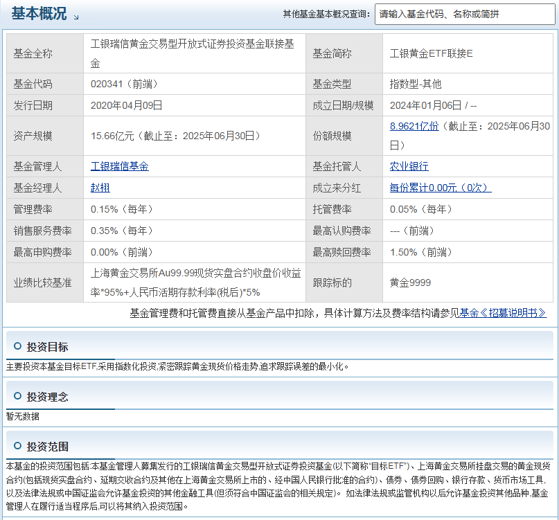Open the 工银瑞信基金 manager link

119,166
